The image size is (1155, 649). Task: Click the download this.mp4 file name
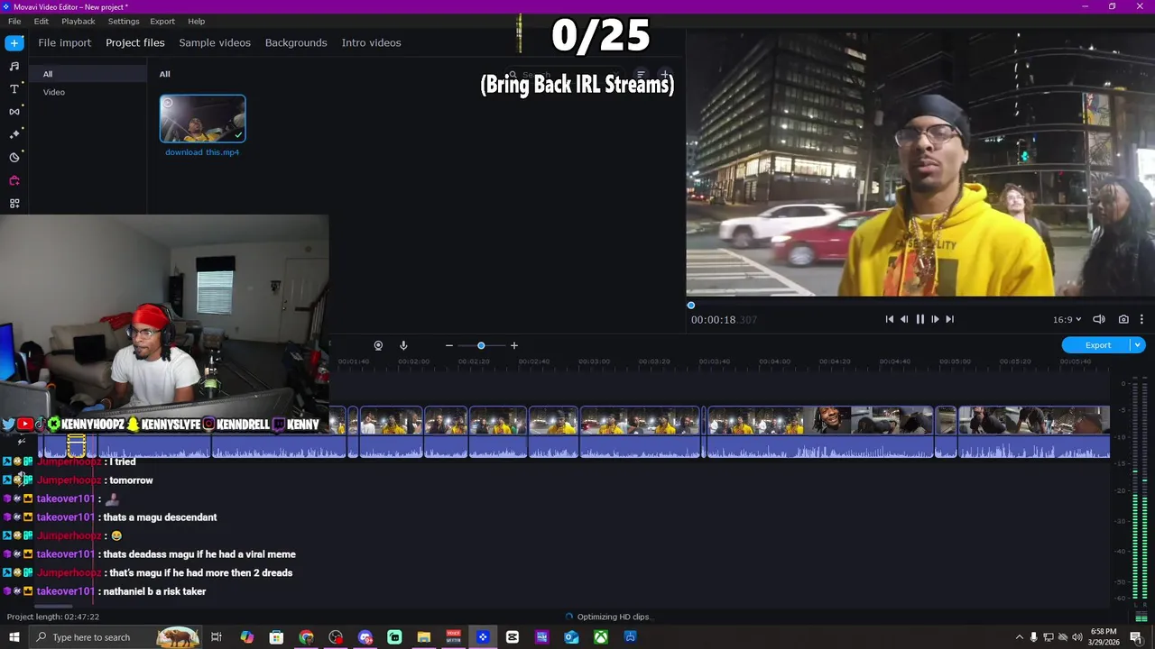pyautogui.click(x=202, y=152)
